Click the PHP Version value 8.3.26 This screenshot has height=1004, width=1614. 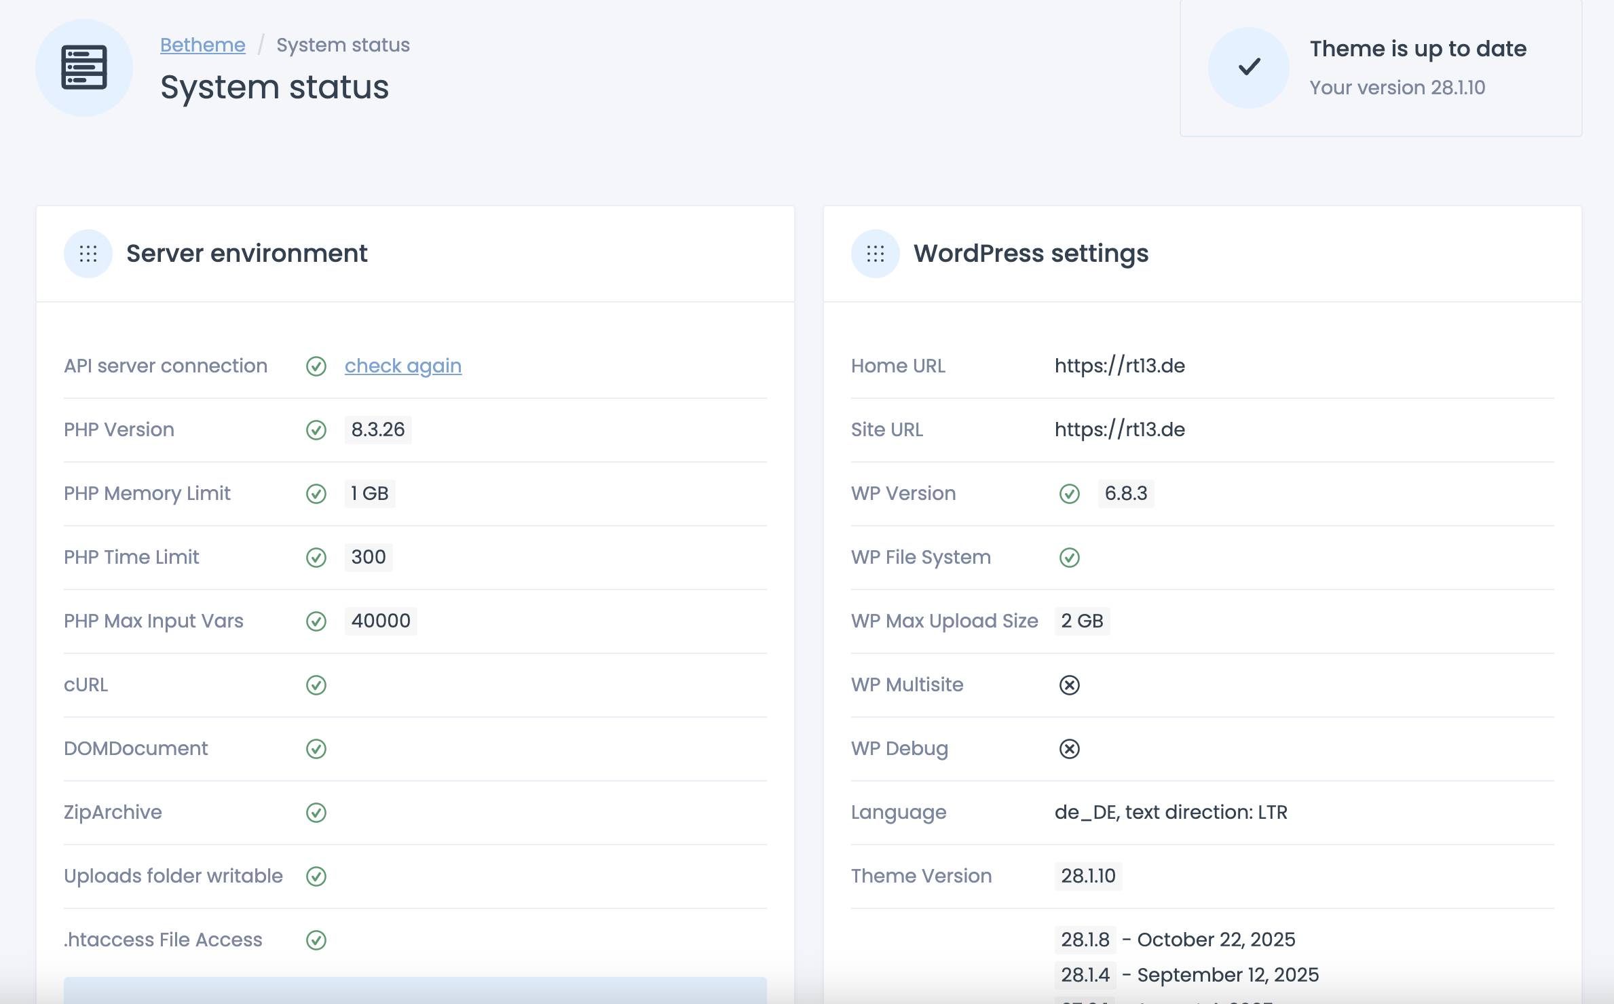tap(378, 430)
